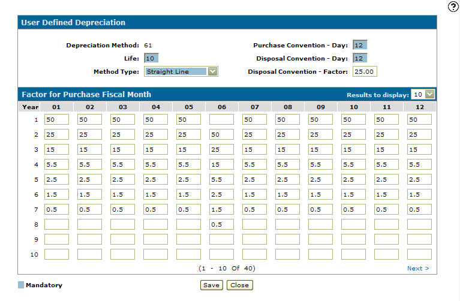Click year 5 month 09 field
This screenshot has width=460, height=301.
tap(321, 179)
